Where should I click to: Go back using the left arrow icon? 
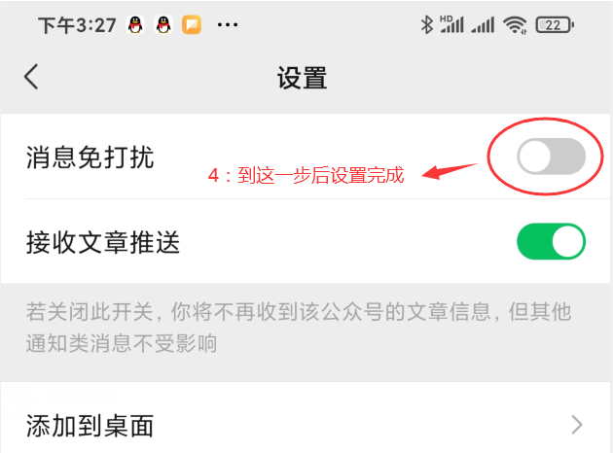[x=31, y=77]
